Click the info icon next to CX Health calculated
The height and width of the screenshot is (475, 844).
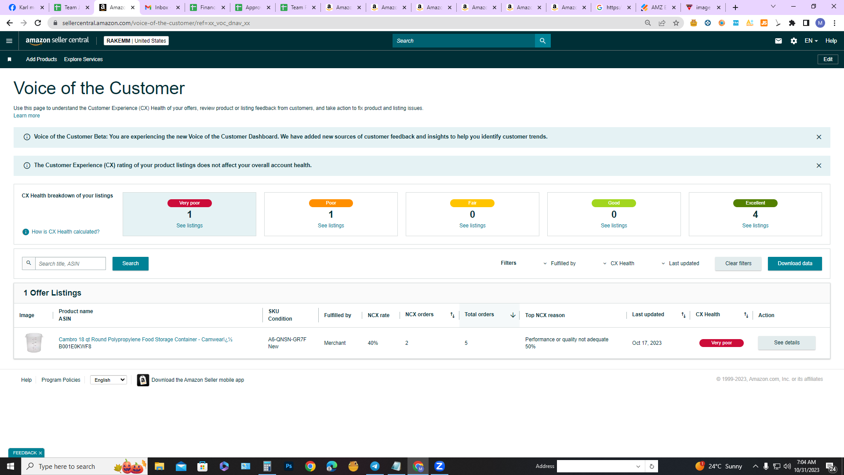point(25,232)
